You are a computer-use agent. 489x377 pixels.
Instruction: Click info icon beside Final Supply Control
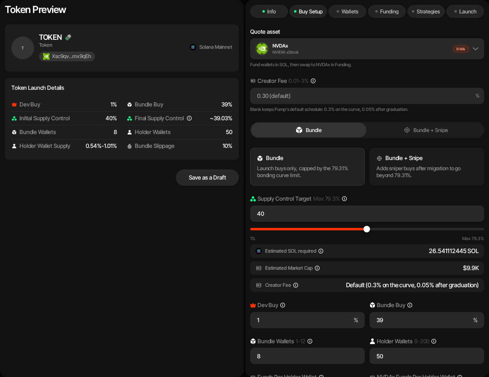tap(189, 118)
